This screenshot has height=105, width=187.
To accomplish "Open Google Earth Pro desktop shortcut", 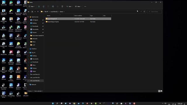I will [x=4, y=45].
